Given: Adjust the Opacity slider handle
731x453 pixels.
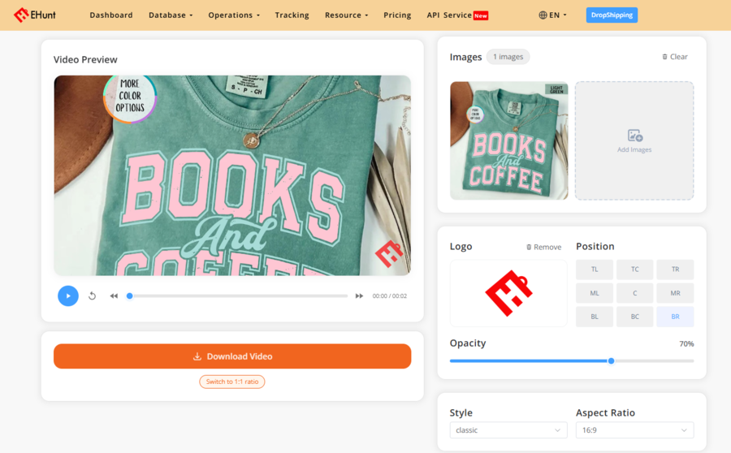Looking at the screenshot, I should (x=611, y=360).
